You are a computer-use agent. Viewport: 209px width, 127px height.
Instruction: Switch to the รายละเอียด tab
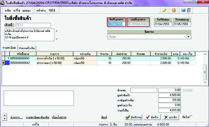click(x=9, y=48)
